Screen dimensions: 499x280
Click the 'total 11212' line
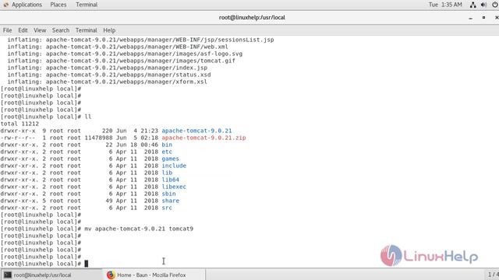[19, 124]
